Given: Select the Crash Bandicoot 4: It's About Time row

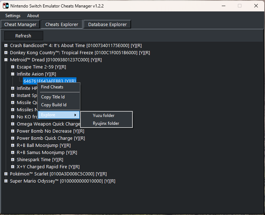Looking at the screenshot, I should (x=76, y=46).
